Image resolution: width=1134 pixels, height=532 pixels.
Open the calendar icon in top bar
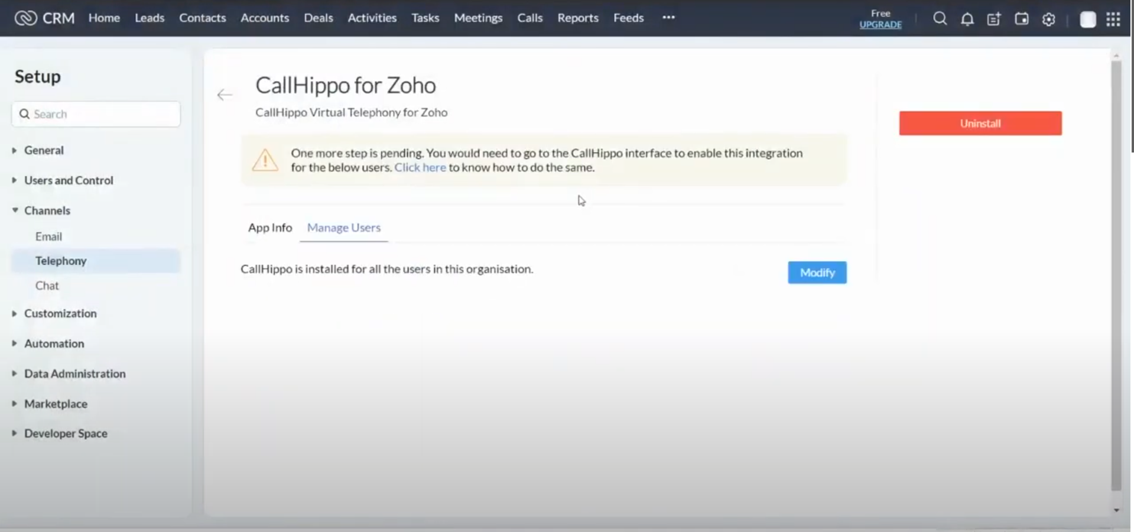[1021, 19]
